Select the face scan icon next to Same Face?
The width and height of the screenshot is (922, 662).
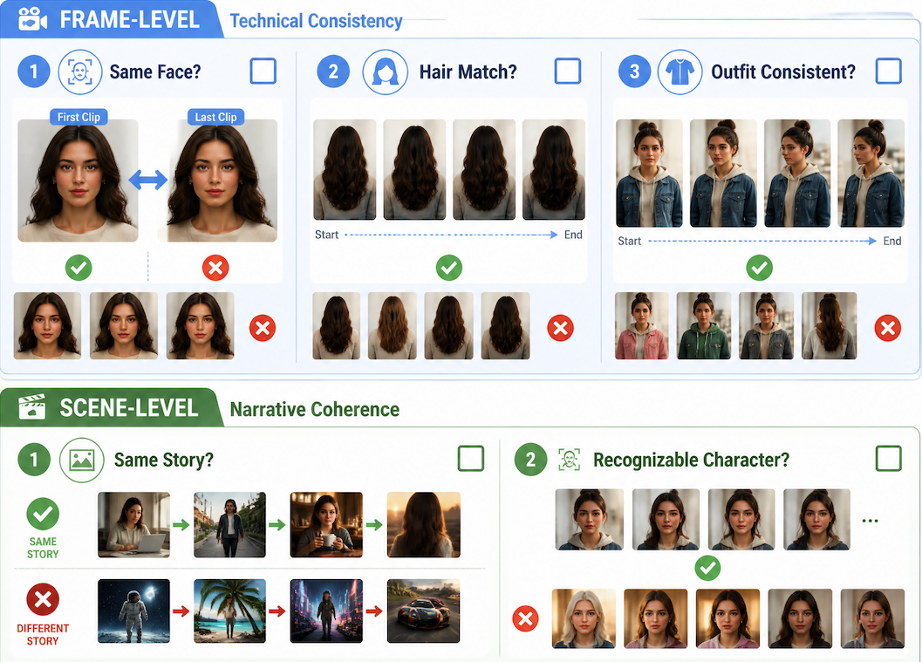(80, 72)
